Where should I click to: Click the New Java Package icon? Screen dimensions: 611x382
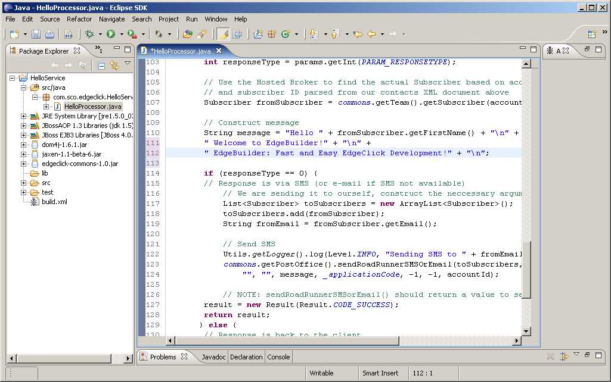pos(272,35)
